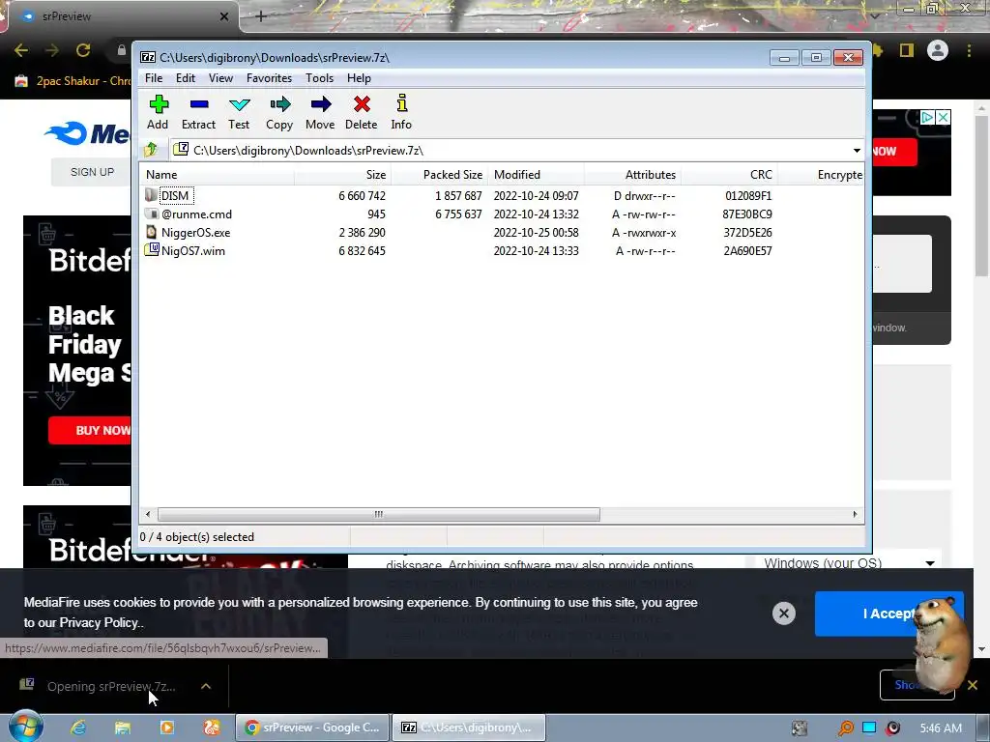990x742 pixels.
Task: Sort by the Packed Size column header
Action: tap(440, 175)
